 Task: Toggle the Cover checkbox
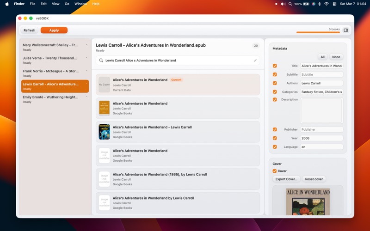click(274, 171)
